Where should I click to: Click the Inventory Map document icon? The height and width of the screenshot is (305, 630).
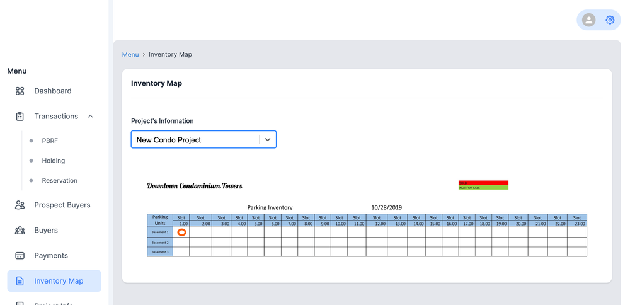pyautogui.click(x=20, y=281)
